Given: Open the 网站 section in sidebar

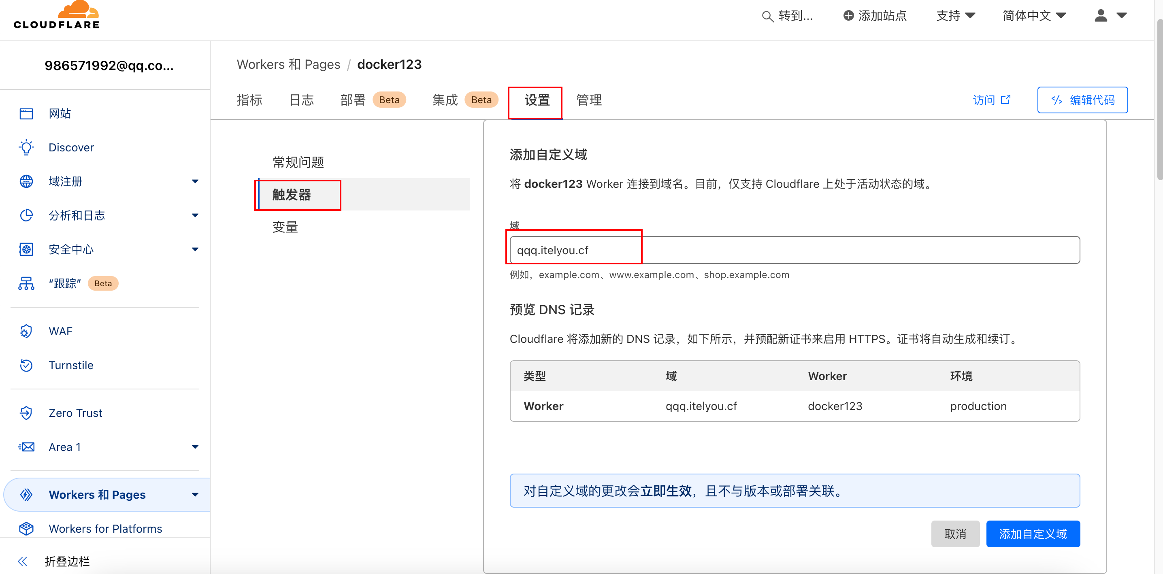Looking at the screenshot, I should pos(60,113).
